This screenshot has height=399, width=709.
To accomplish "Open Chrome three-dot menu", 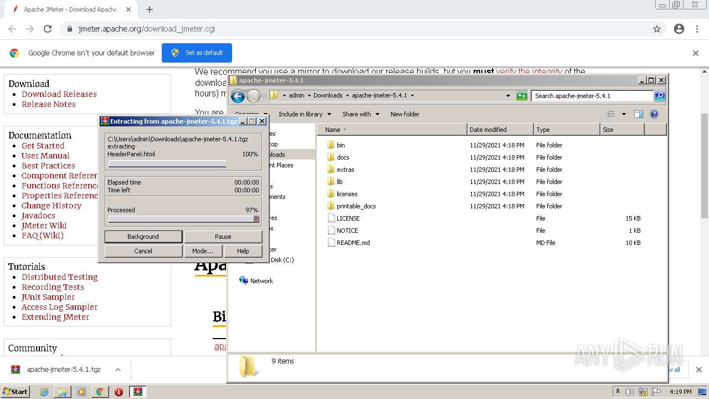I will tap(698, 29).
